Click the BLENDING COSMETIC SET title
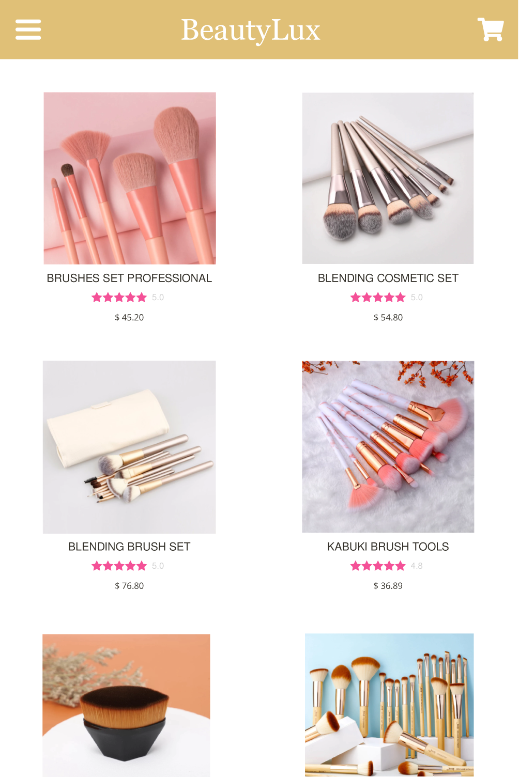519x777 pixels. point(388,278)
